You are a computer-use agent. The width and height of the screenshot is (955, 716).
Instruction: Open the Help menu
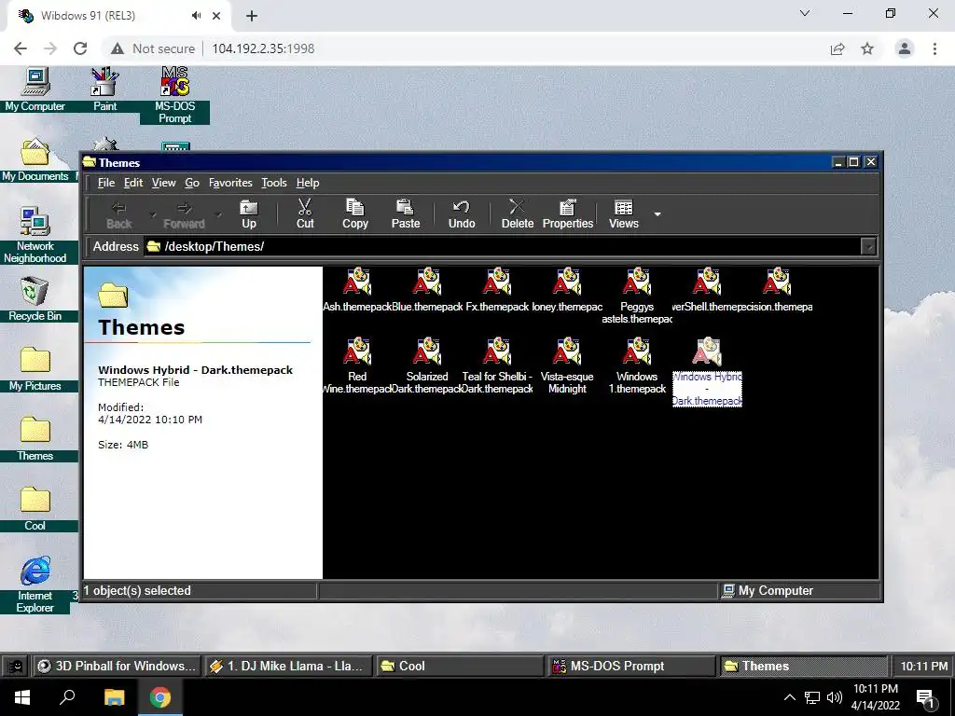click(x=308, y=183)
